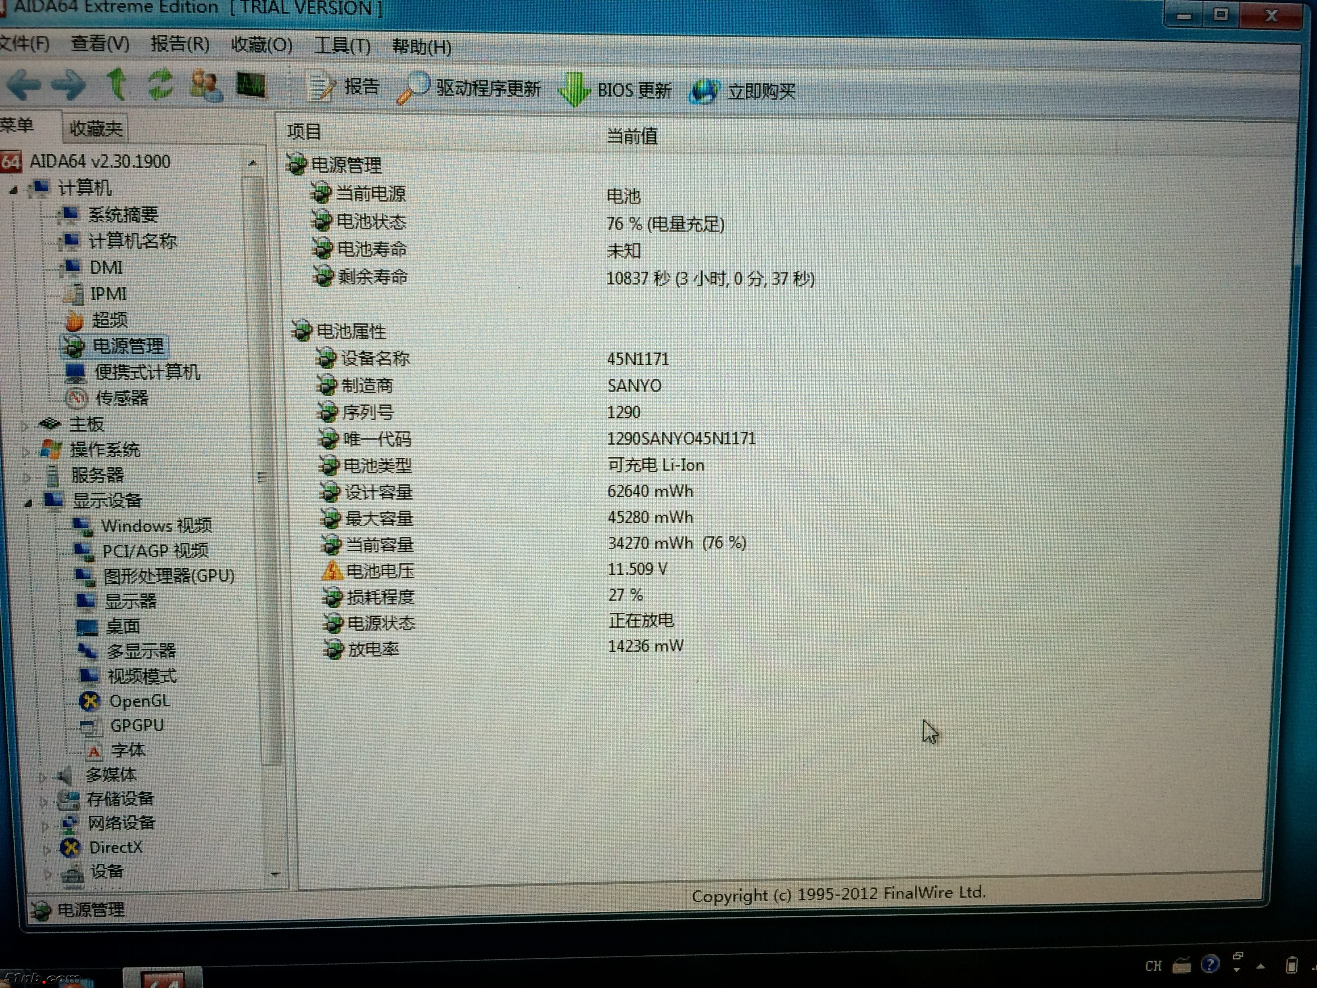Viewport: 1317px width, 988px height.
Task: Select the 损耗程度 row
Action: 483,596
